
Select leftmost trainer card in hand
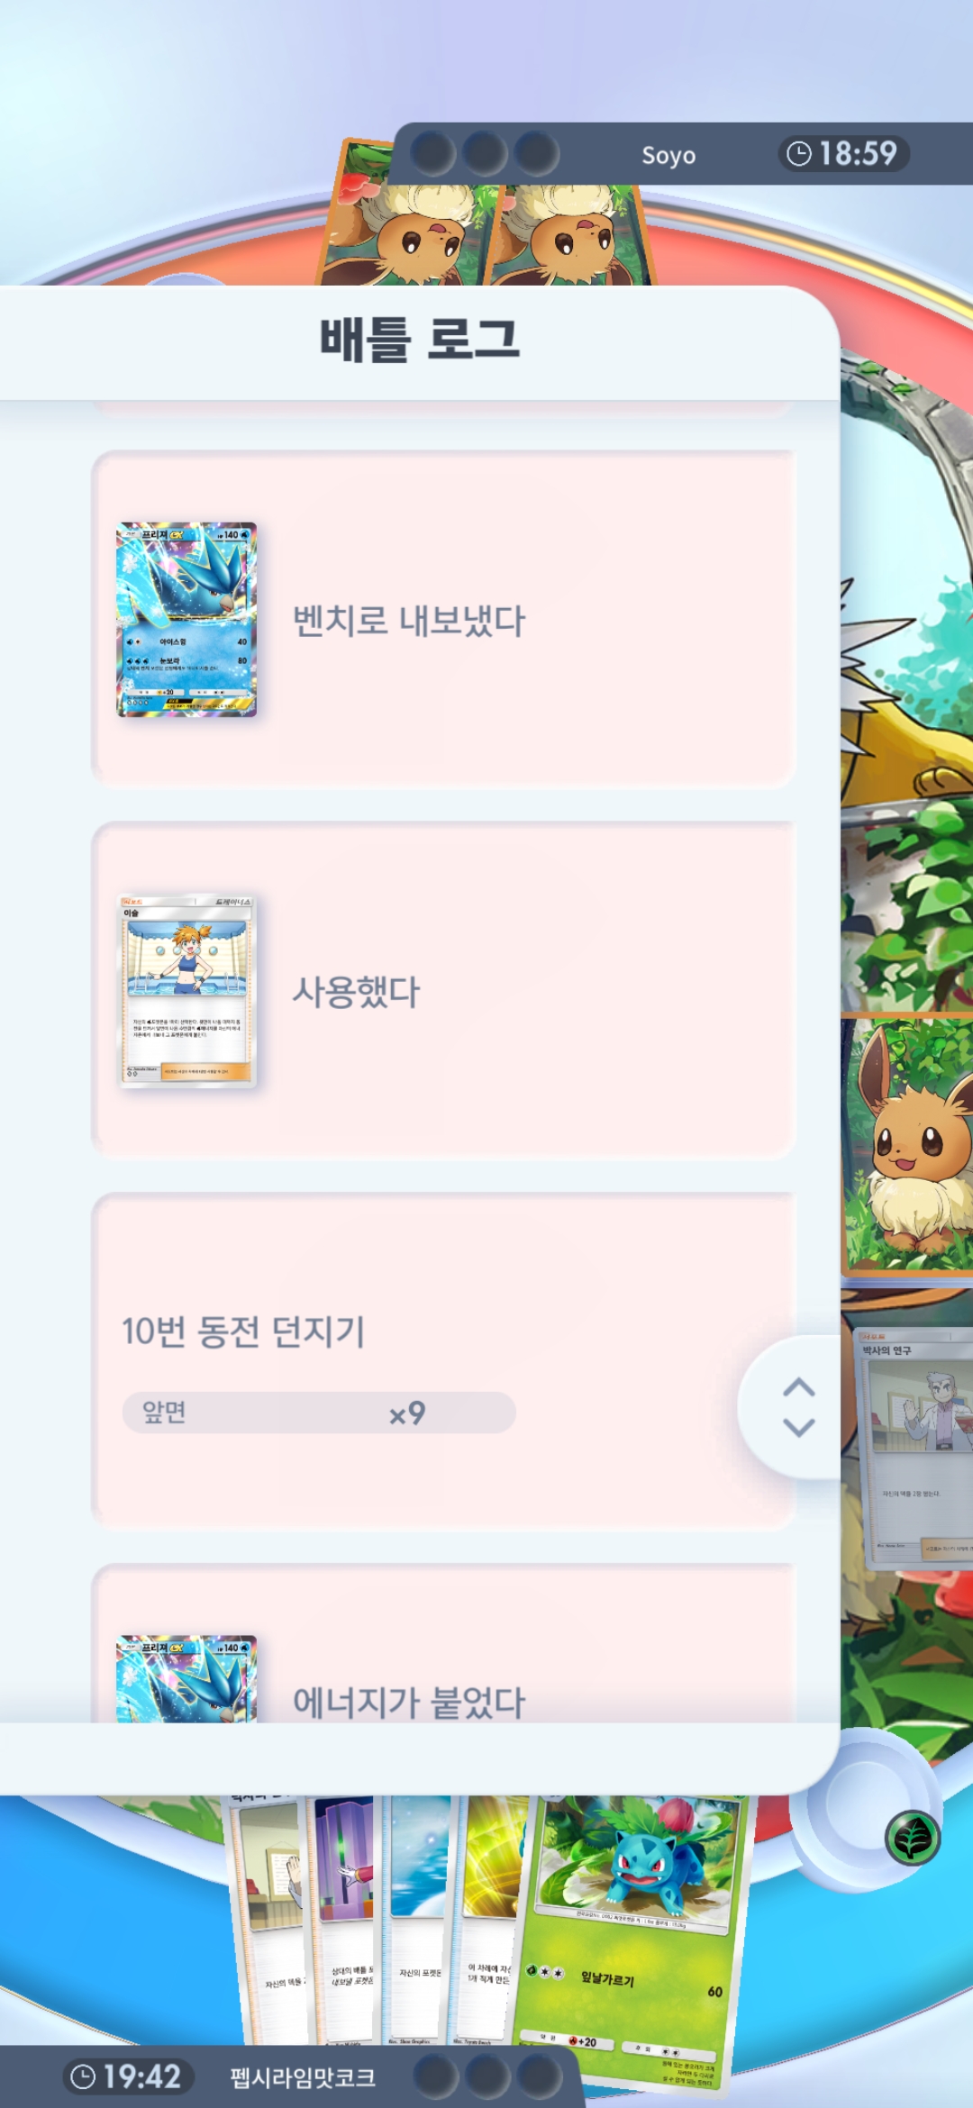(x=267, y=1919)
